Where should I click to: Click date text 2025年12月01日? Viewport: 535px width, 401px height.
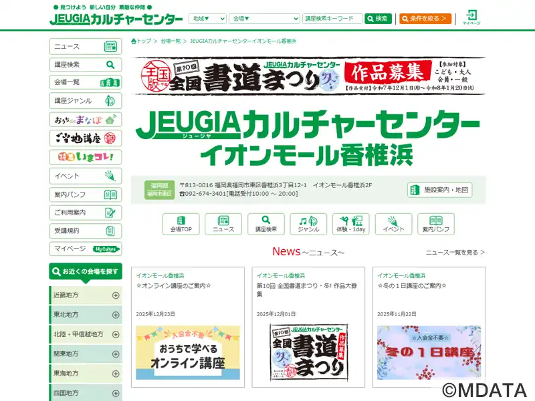276,314
